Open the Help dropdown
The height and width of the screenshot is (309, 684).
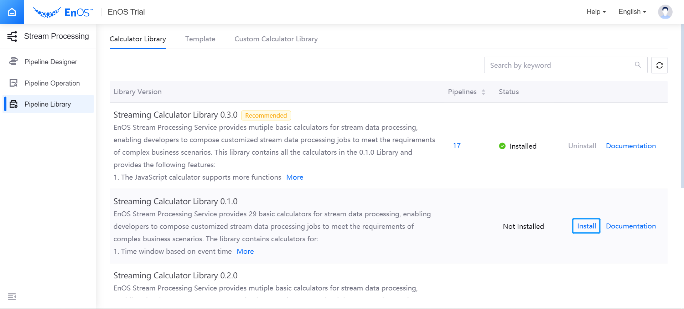(x=596, y=12)
